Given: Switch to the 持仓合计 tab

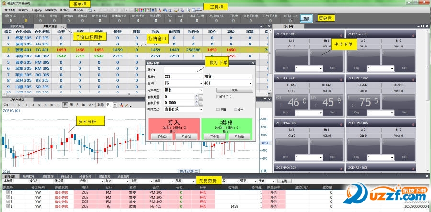Looking at the screenshot, I should tap(67, 176).
